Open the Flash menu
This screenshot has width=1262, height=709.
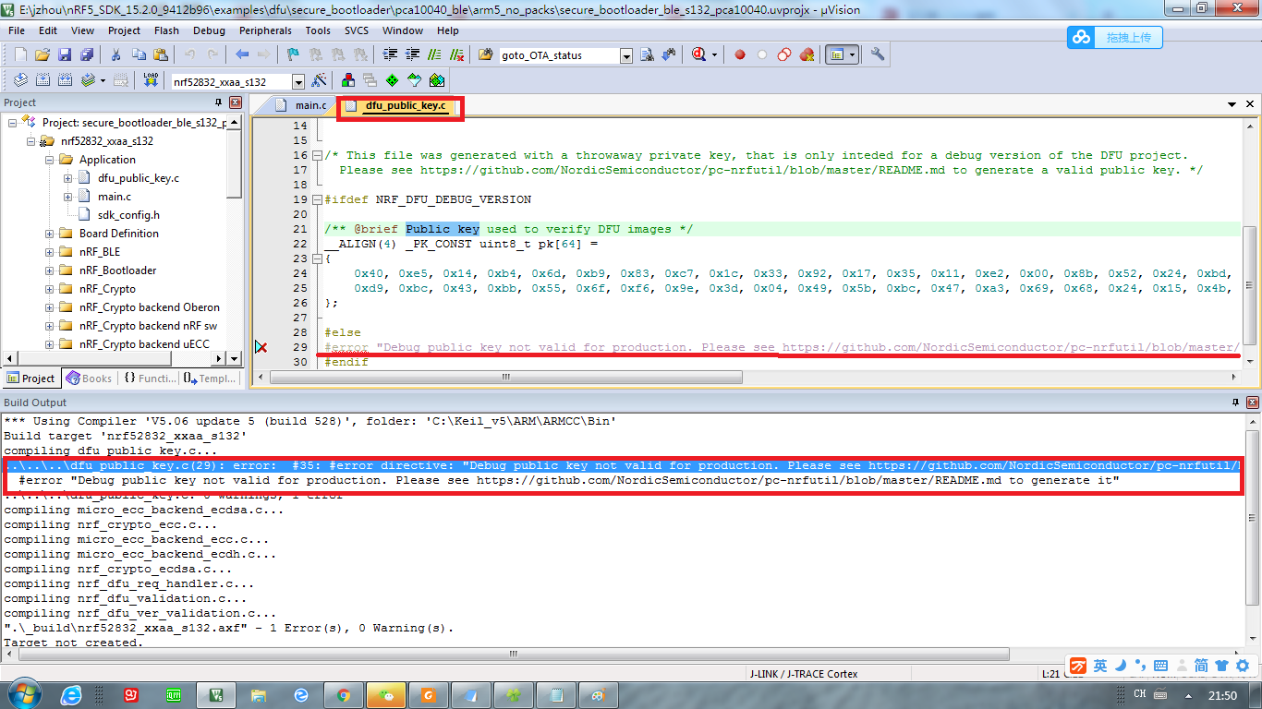(x=166, y=30)
